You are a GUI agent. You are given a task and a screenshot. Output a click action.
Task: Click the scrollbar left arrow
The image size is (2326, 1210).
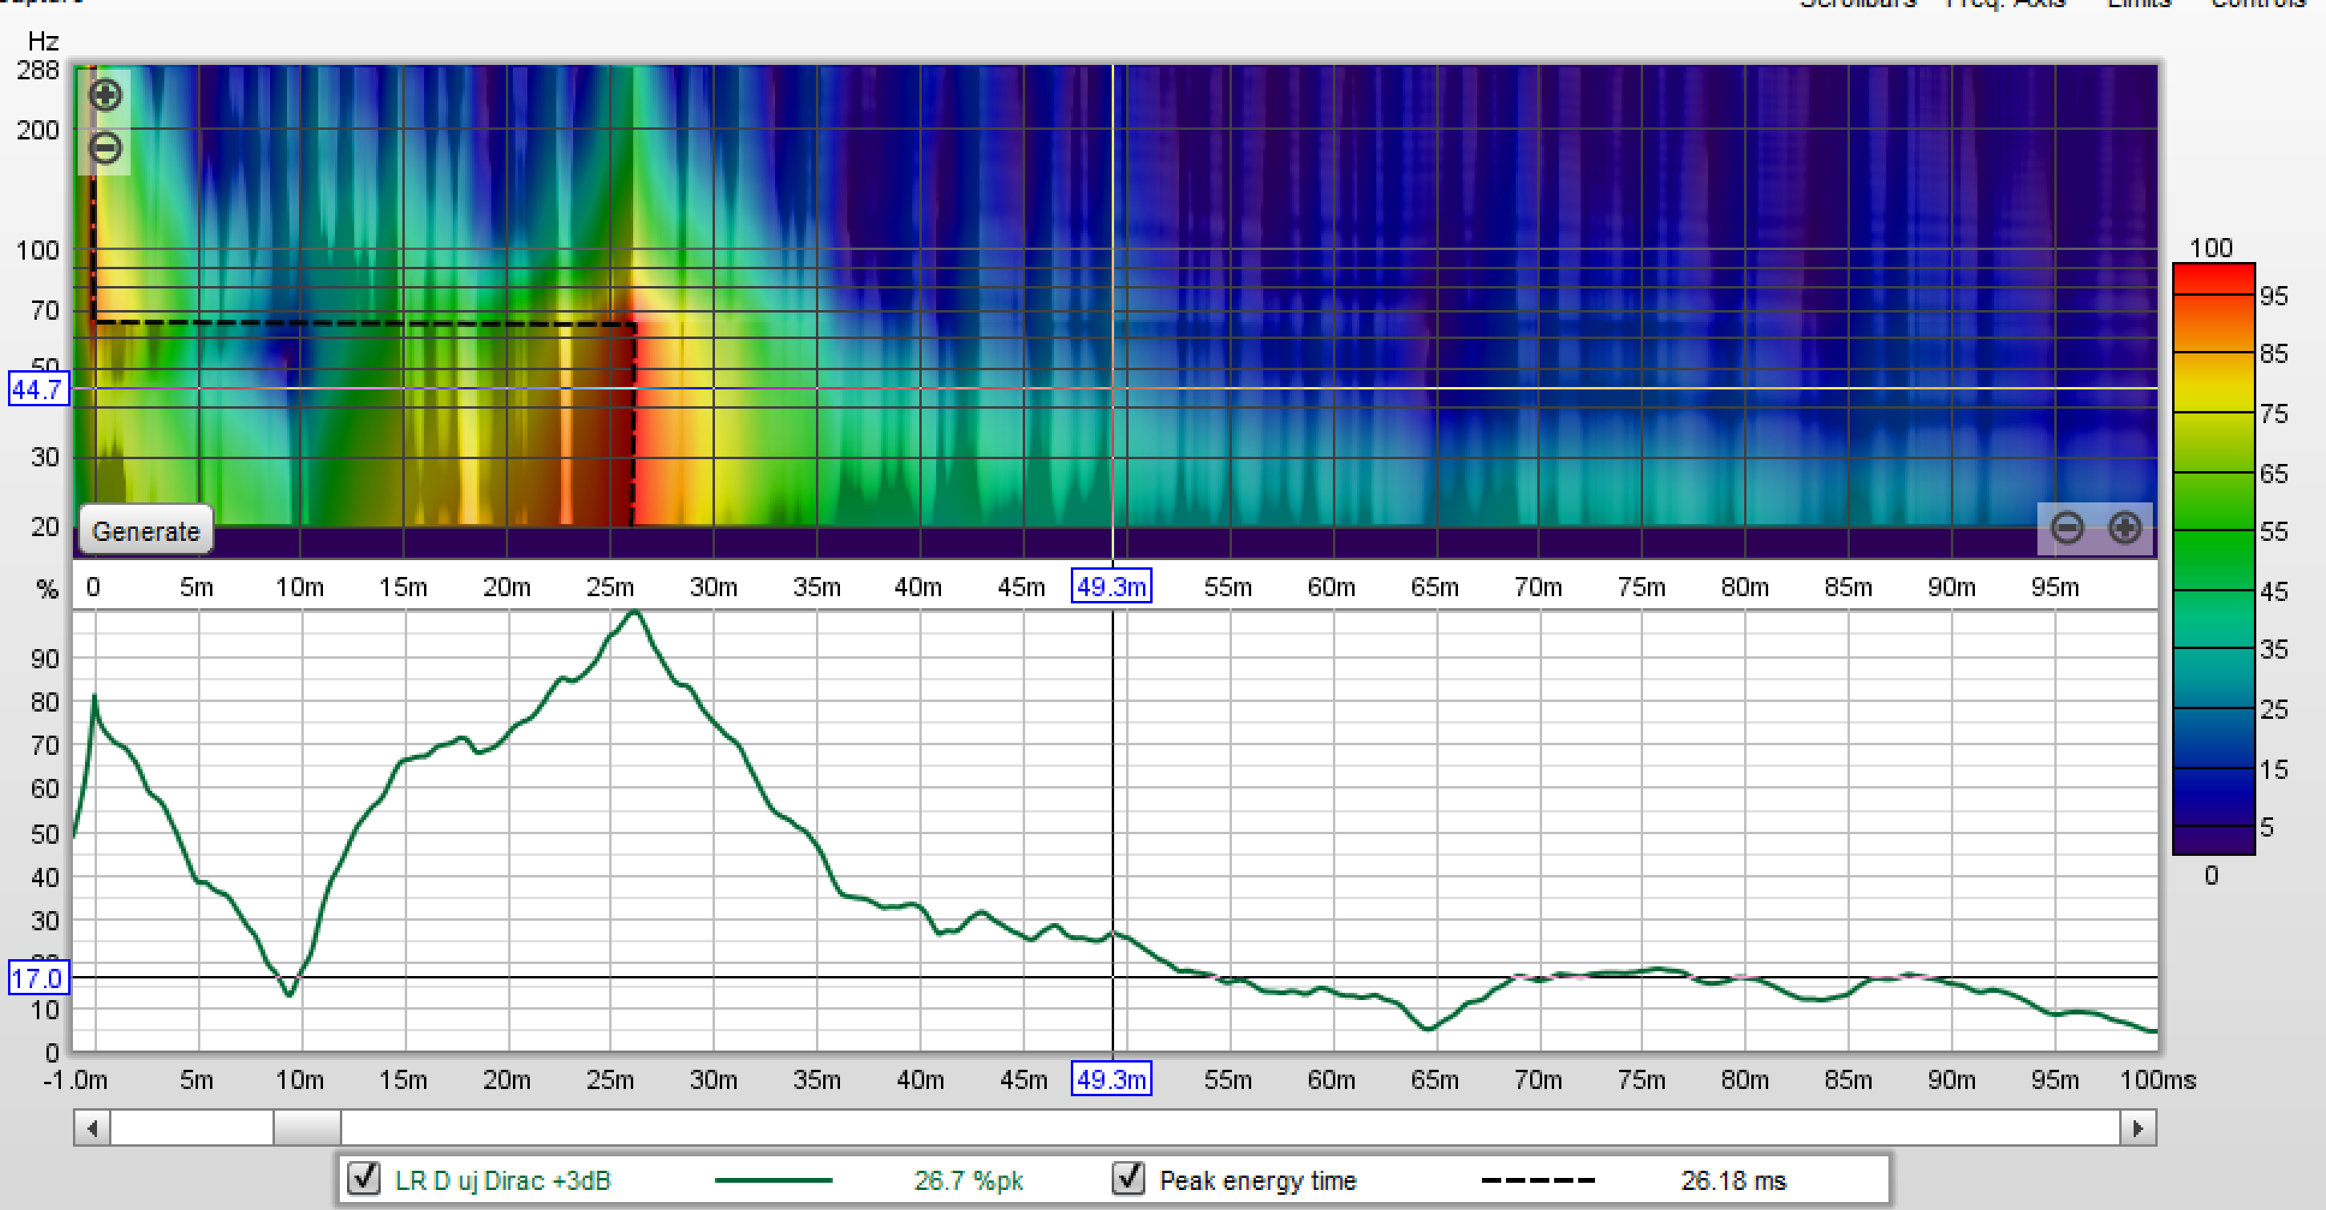92,1127
